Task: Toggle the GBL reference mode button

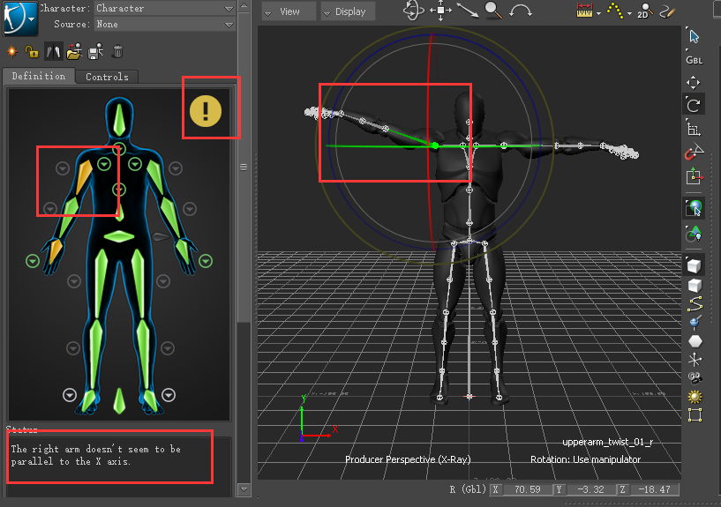Action: tap(695, 60)
